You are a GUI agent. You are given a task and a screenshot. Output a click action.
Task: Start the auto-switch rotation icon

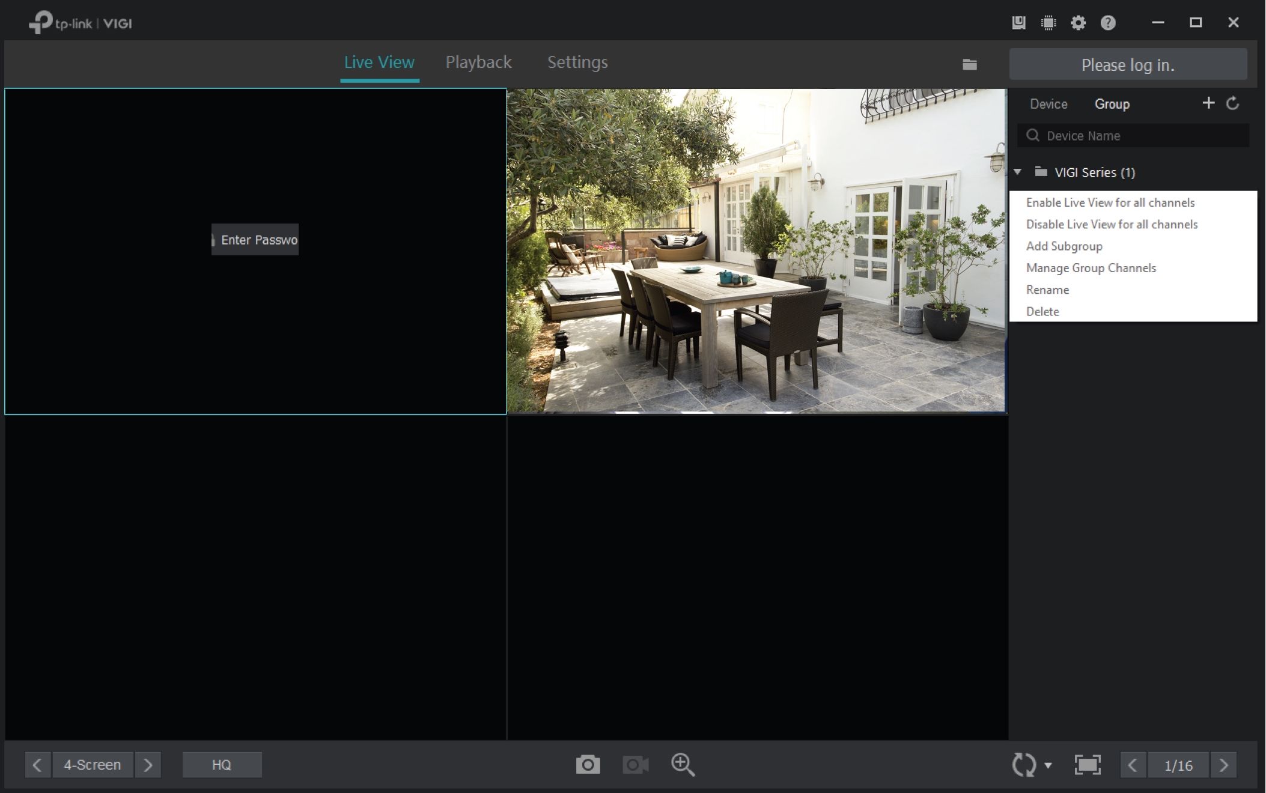click(1023, 765)
